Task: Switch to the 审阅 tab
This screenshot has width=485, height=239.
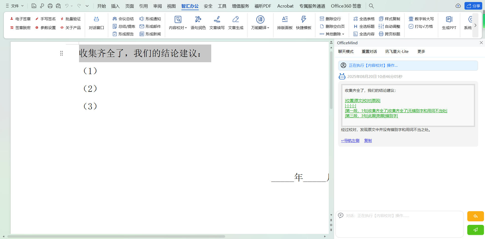Action: click(x=157, y=6)
